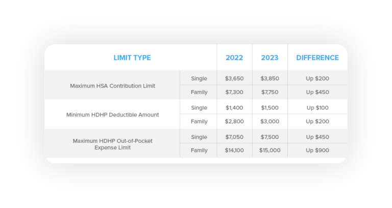Select the $2,800 family deductible cell
This screenshot has width=392, height=208.
pyautogui.click(x=234, y=122)
